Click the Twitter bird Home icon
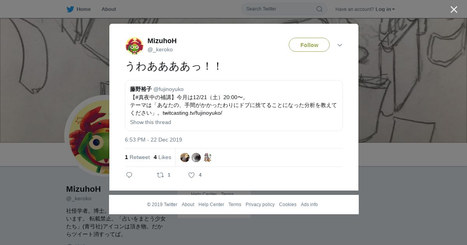 (x=70, y=9)
